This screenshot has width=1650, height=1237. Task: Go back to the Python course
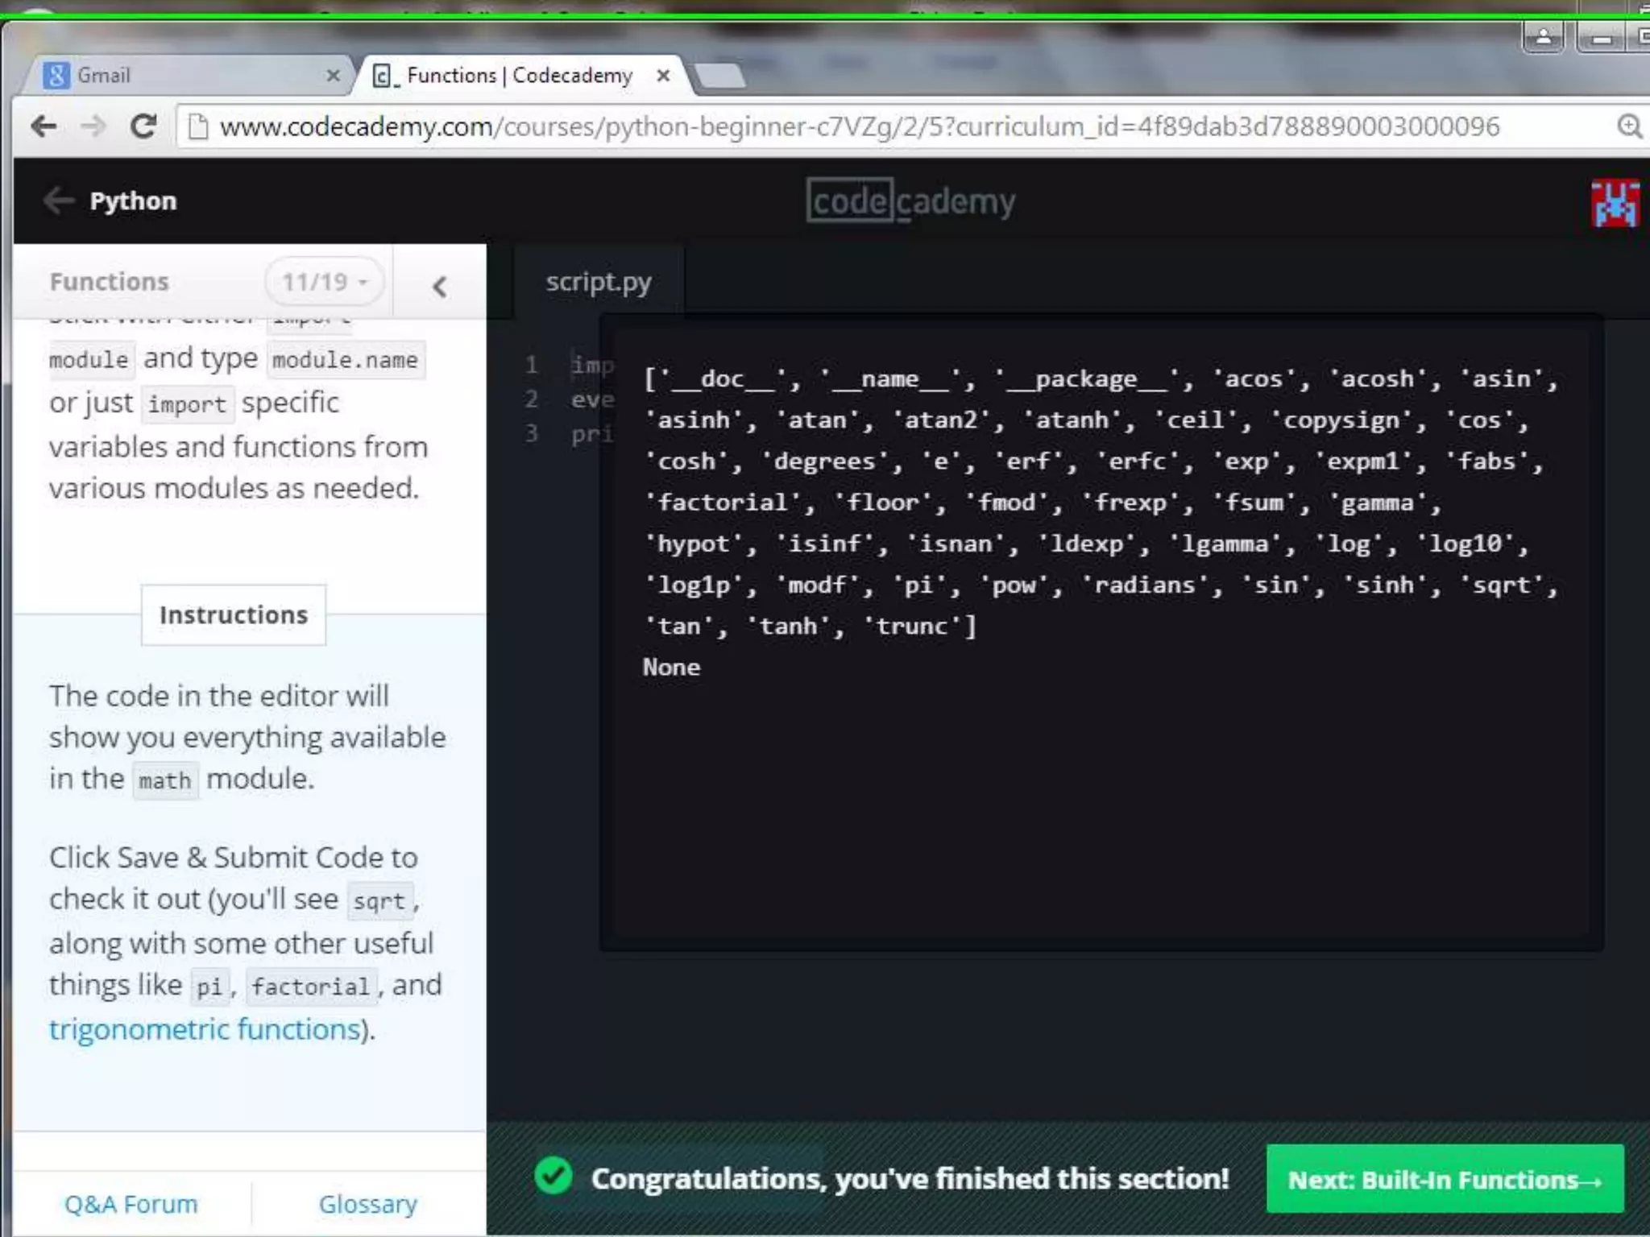tap(58, 201)
